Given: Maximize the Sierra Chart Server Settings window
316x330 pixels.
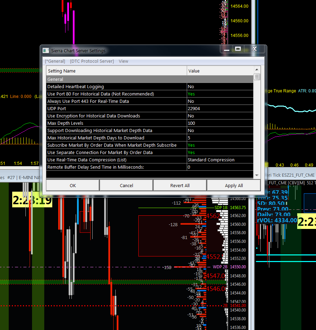Looking at the screenshot, I should coord(238,49).
